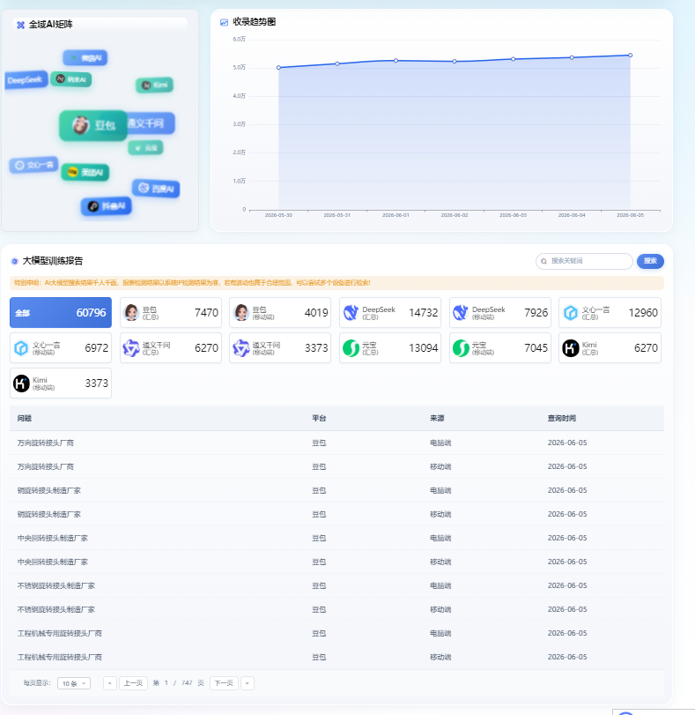
Task: Select the 不锈钢旋转接头制造厂家 row with 电脑端 source
Action: 336,585
